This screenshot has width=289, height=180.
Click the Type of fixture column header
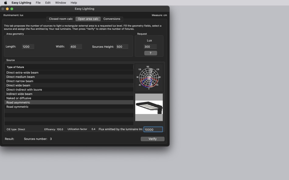(69, 67)
